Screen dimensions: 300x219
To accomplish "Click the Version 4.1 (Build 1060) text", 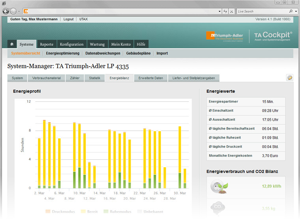I will click(x=273, y=19).
